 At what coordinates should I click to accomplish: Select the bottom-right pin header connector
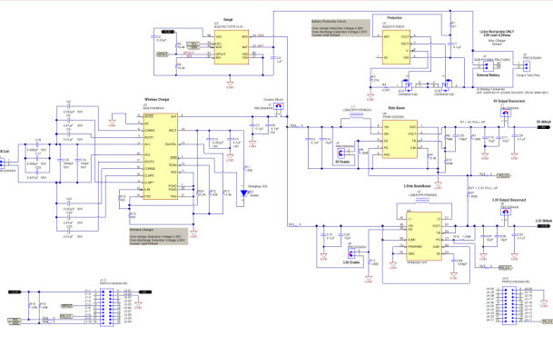(x=509, y=305)
